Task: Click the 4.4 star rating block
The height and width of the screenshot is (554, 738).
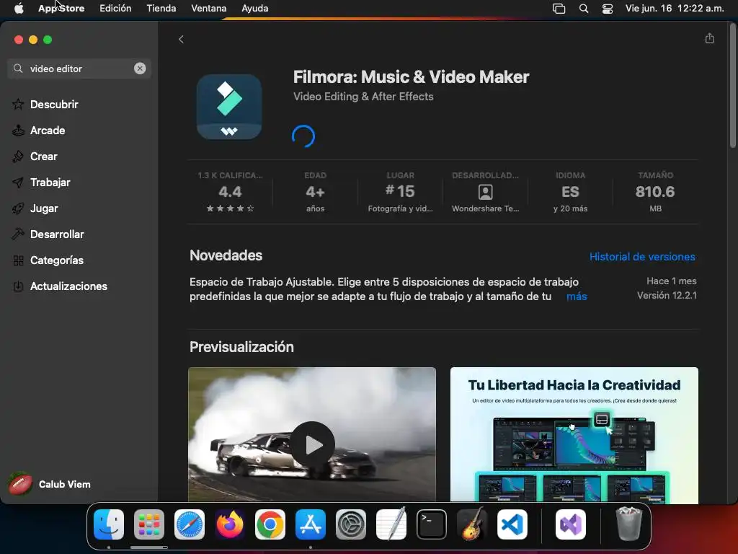Action: click(230, 192)
